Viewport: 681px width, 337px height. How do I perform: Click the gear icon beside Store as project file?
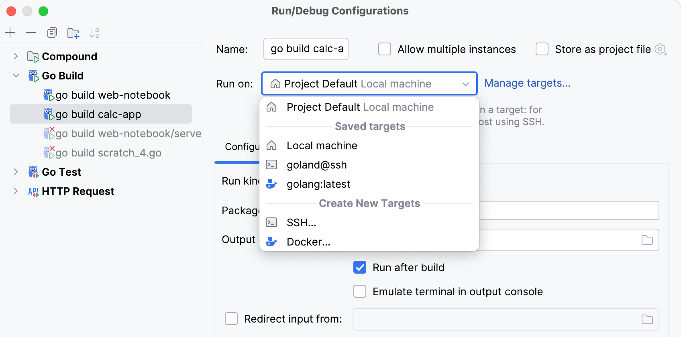pyautogui.click(x=661, y=49)
